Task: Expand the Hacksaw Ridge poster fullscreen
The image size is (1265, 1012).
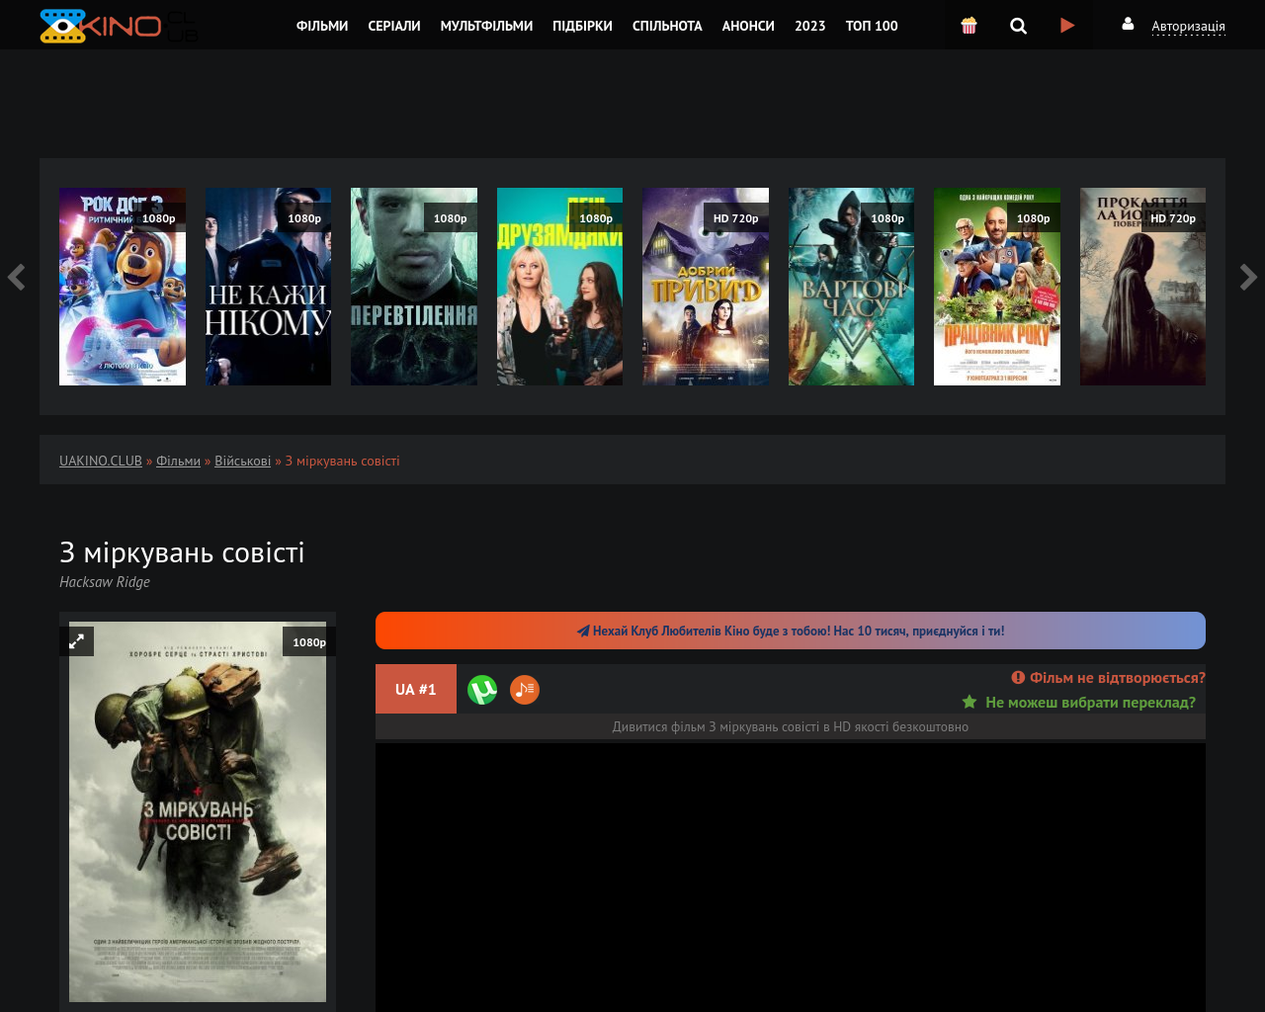Action: (x=76, y=641)
